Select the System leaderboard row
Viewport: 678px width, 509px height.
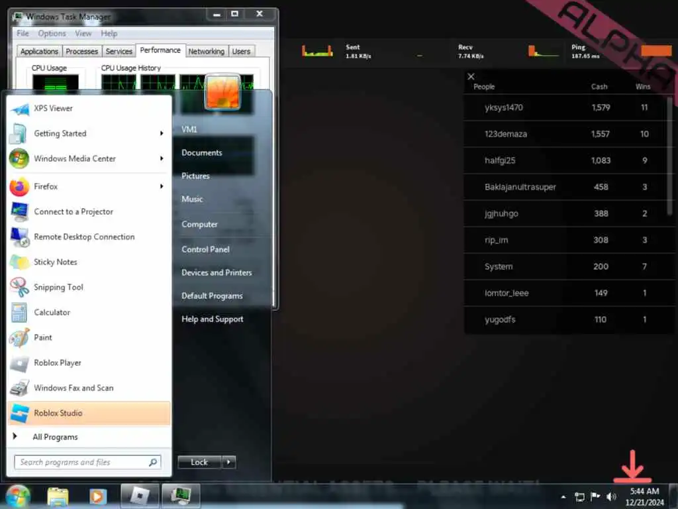[565, 266]
